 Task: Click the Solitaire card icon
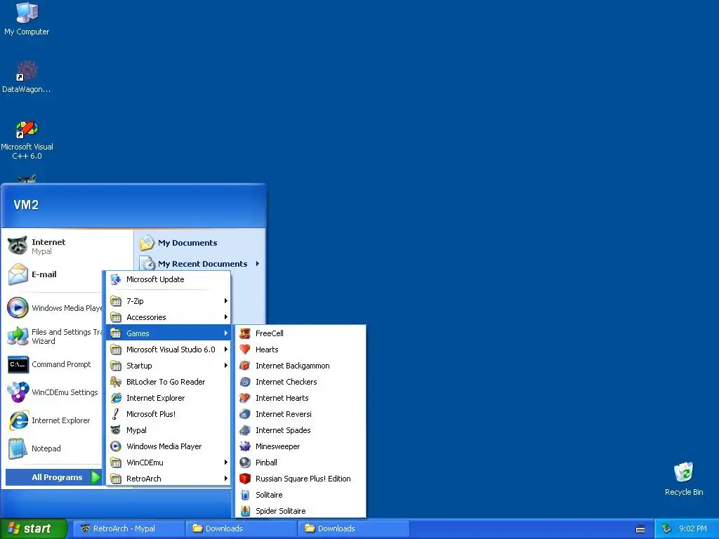[245, 495]
